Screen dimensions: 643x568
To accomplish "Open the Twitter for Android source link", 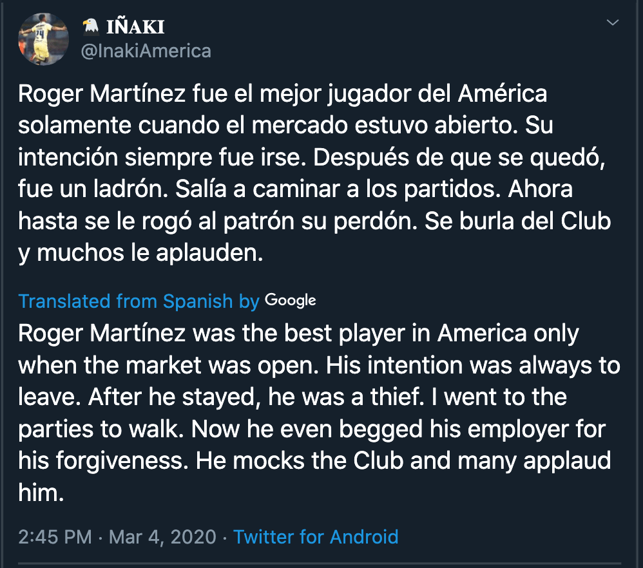I will [x=316, y=536].
